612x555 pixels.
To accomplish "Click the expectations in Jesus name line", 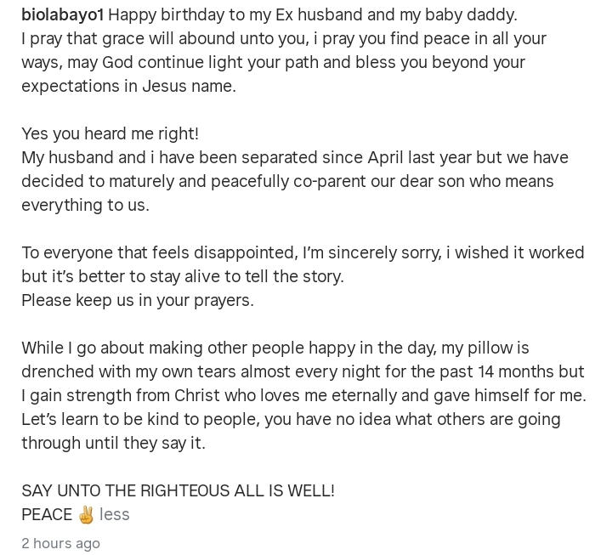I will click(x=129, y=86).
